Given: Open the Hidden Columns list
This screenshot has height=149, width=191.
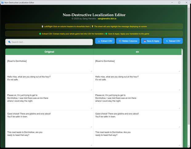Looking at the screenshot, I should tap(128, 41).
